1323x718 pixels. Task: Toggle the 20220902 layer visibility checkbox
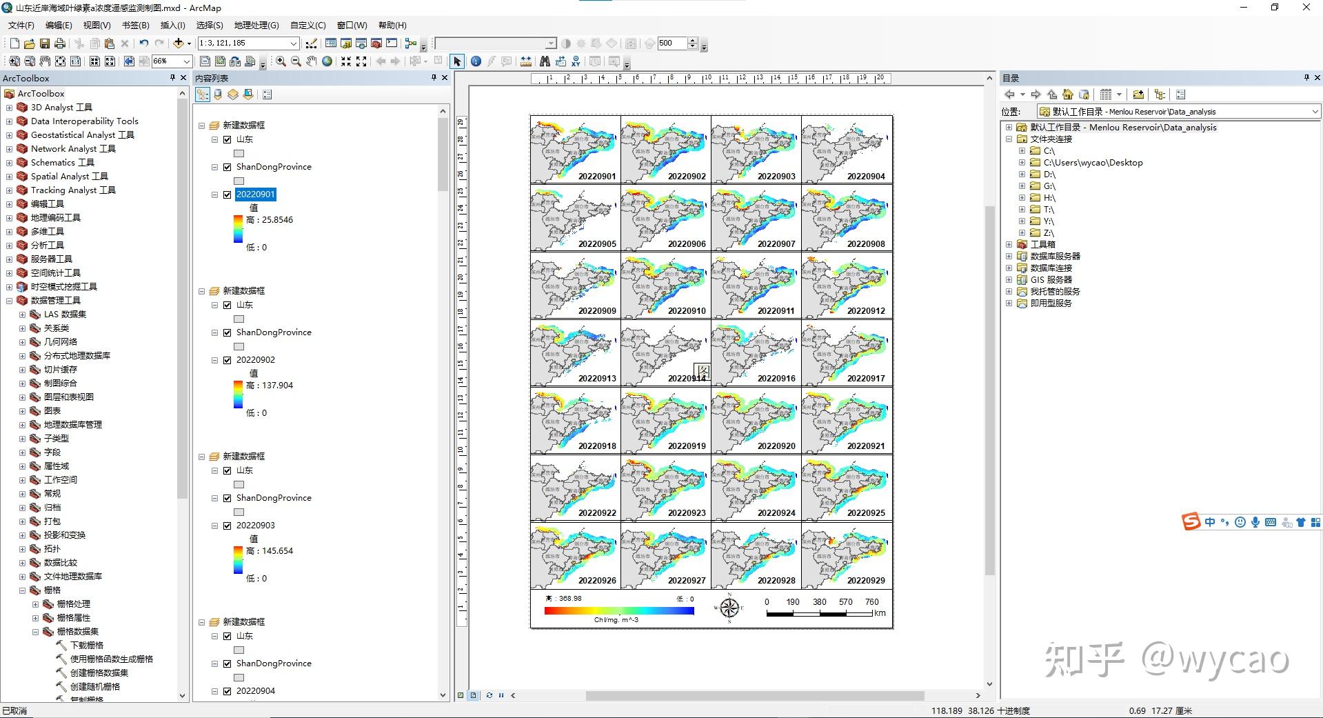pyautogui.click(x=227, y=360)
